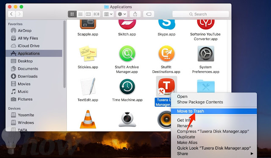This screenshot has width=271, height=158.
Task: Select the Skitch.app icon
Action: click(x=127, y=24)
